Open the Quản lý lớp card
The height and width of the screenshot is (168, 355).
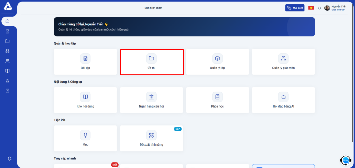217,62
